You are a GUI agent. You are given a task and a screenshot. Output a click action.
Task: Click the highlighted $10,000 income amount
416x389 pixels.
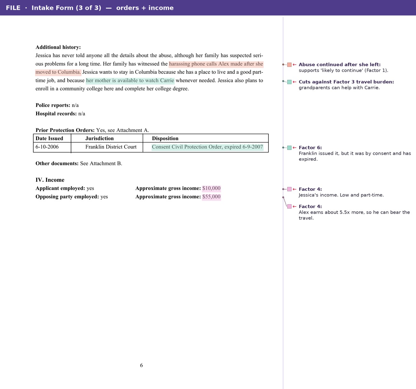coord(211,188)
